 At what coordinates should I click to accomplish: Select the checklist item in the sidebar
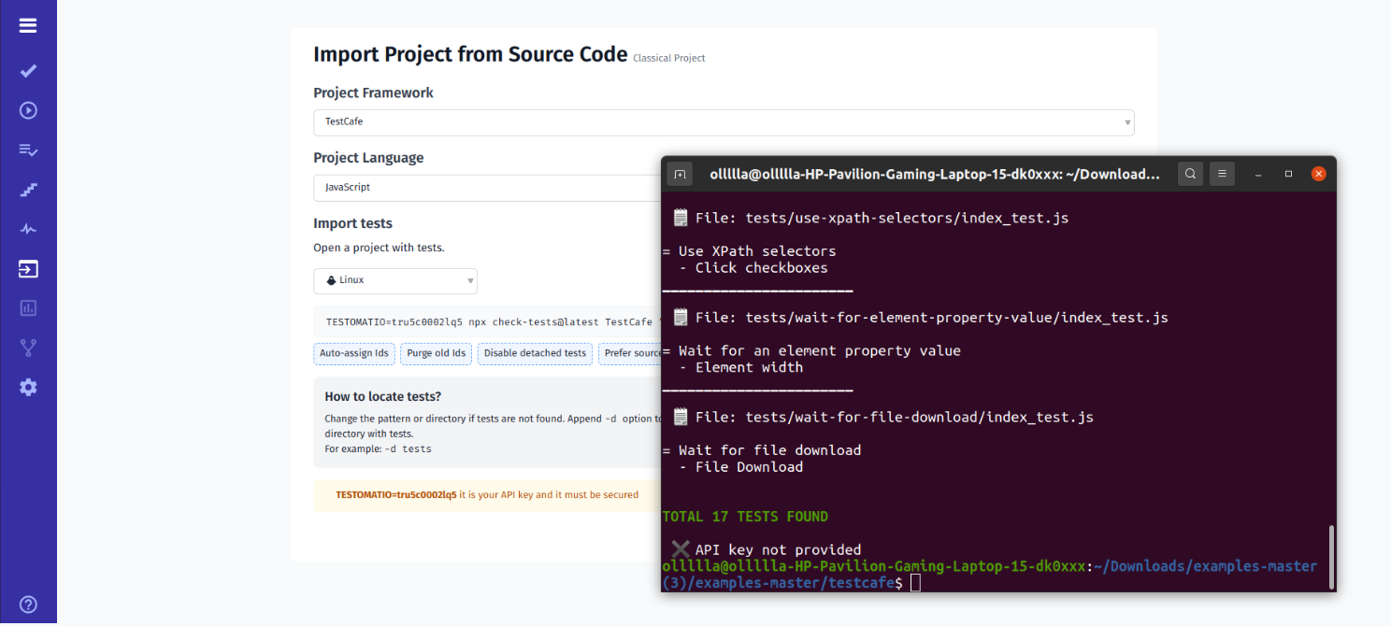(x=27, y=149)
